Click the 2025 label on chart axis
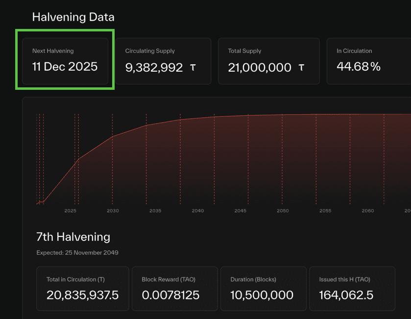 70,211
